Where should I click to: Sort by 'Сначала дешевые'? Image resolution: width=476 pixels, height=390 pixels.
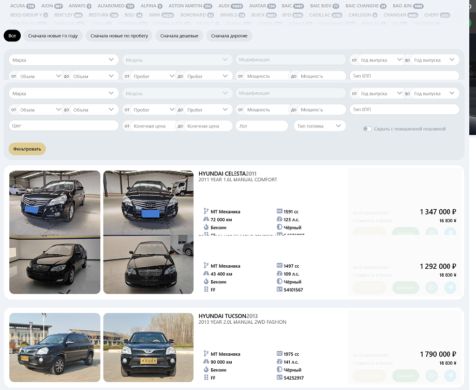pyautogui.click(x=179, y=36)
